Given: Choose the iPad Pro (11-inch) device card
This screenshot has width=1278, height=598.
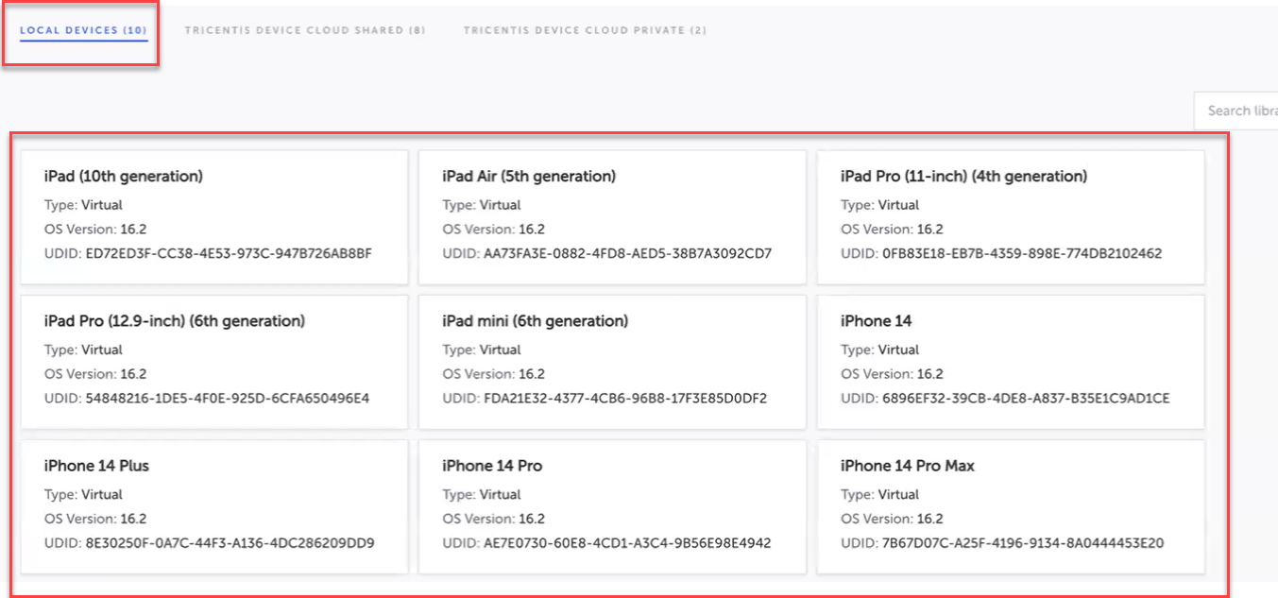Looking at the screenshot, I should 1011,216.
